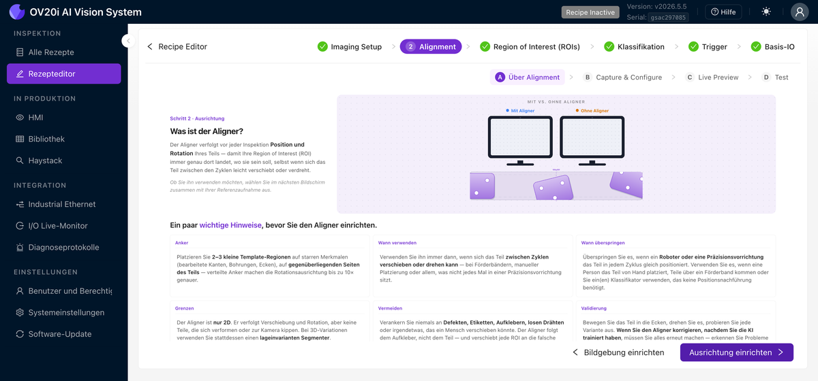Click Ausrichtung einrichten next button
818x381 pixels.
[737, 352]
